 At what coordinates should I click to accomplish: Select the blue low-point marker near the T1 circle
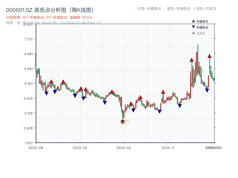123,121
